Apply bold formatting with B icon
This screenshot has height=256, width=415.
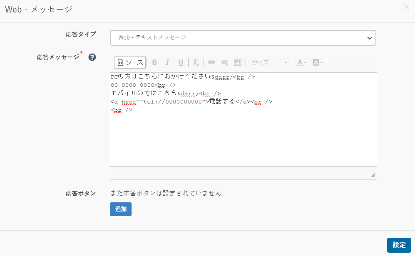(x=154, y=62)
